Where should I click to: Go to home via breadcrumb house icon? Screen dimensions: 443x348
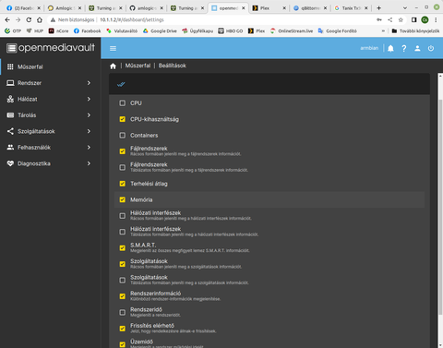tap(113, 66)
